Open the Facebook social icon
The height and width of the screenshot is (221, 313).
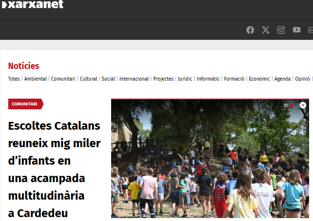coord(250,30)
